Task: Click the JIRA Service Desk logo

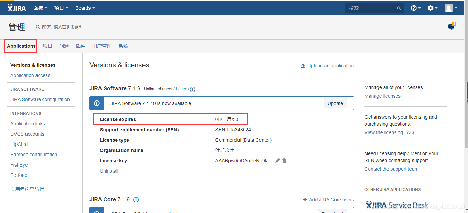Action: [397, 205]
